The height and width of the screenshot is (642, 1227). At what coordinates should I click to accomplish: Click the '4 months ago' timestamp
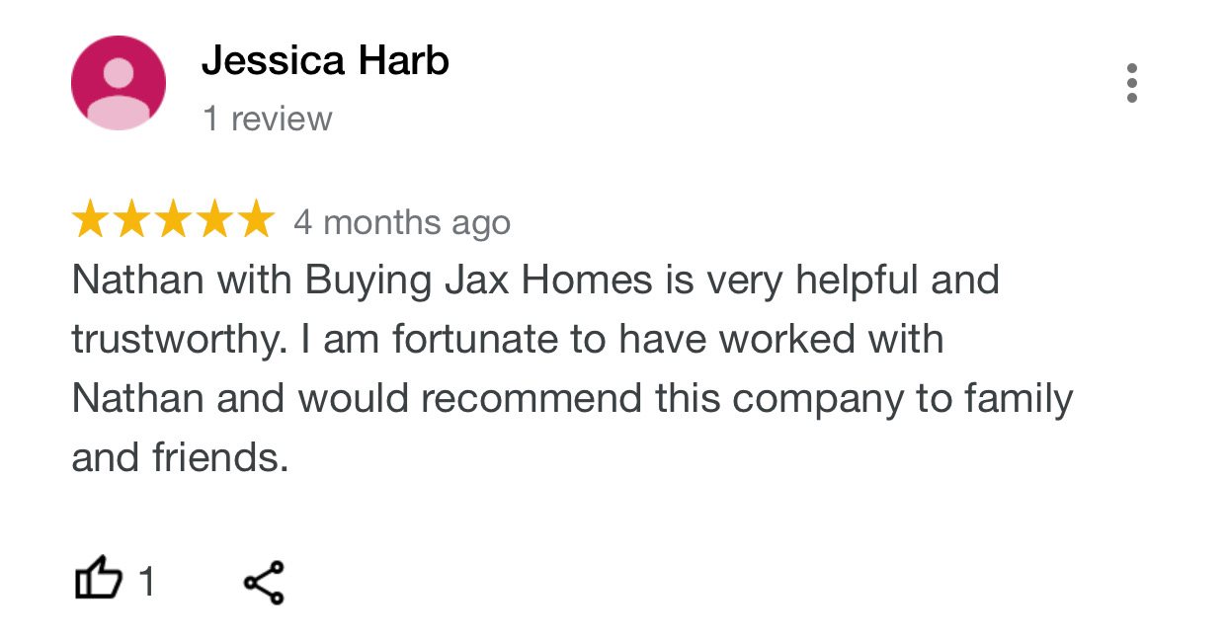(402, 222)
